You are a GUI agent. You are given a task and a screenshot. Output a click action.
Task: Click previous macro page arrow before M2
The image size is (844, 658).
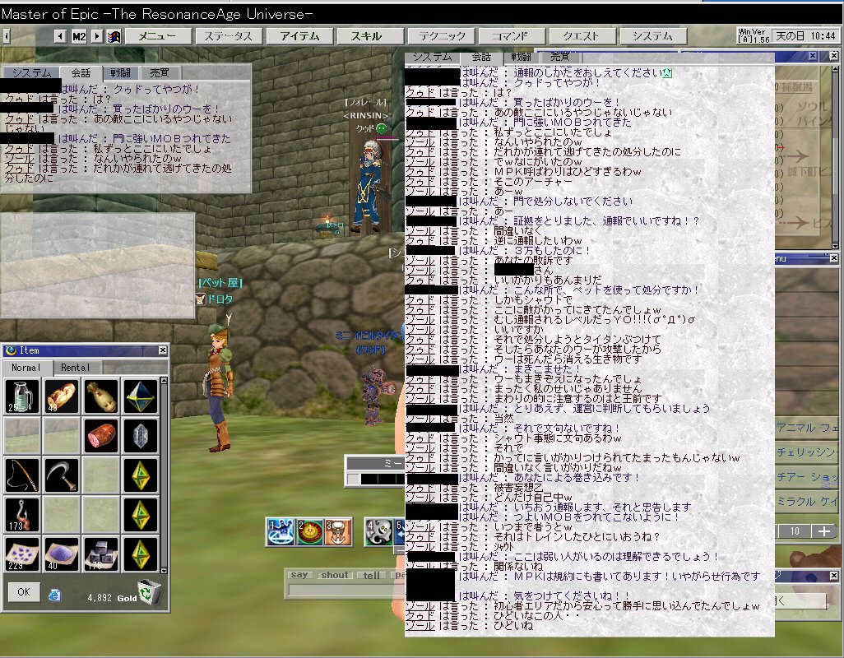(60, 36)
